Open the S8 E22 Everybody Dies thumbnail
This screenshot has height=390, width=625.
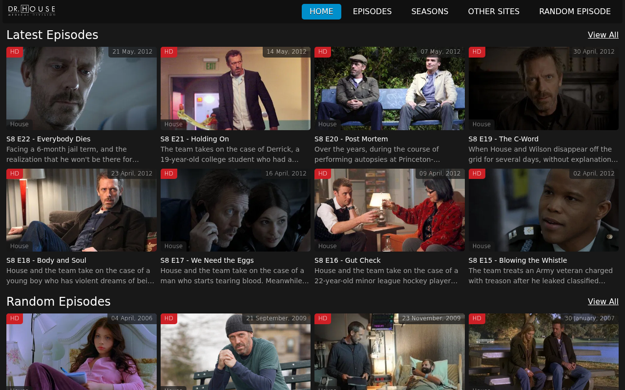click(82, 88)
